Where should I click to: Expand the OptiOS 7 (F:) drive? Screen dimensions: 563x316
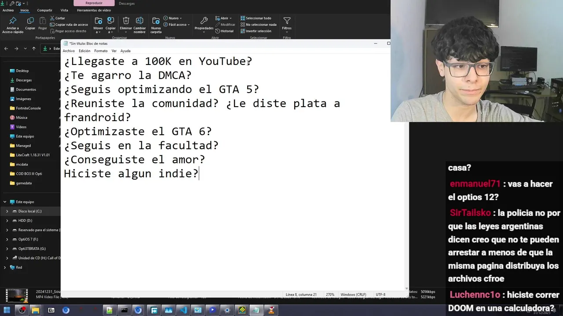coord(7,239)
